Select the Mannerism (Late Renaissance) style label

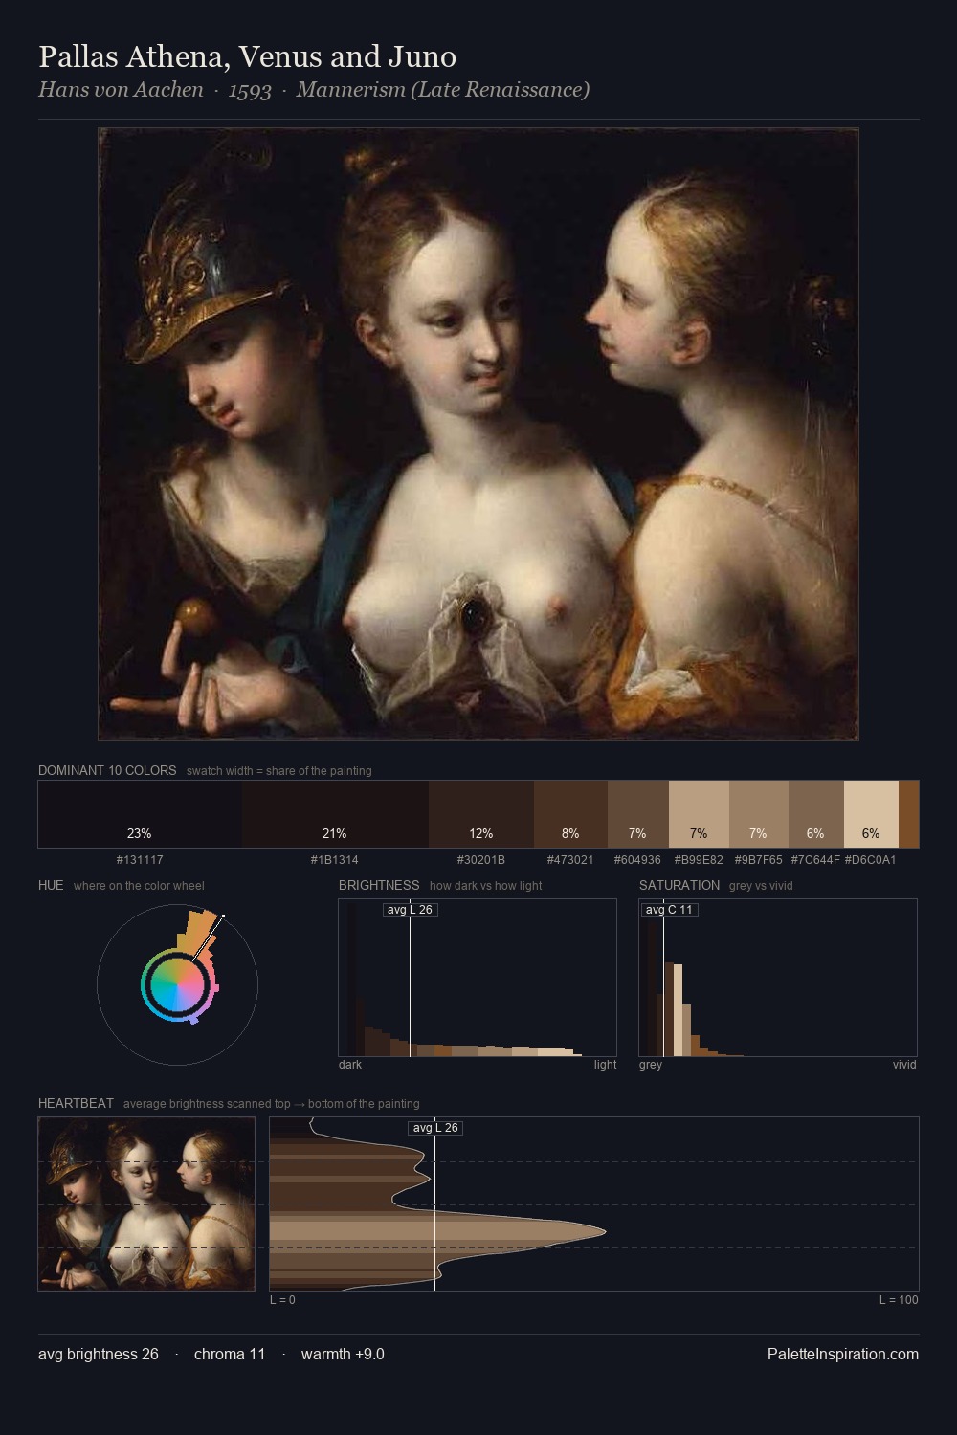(x=442, y=90)
